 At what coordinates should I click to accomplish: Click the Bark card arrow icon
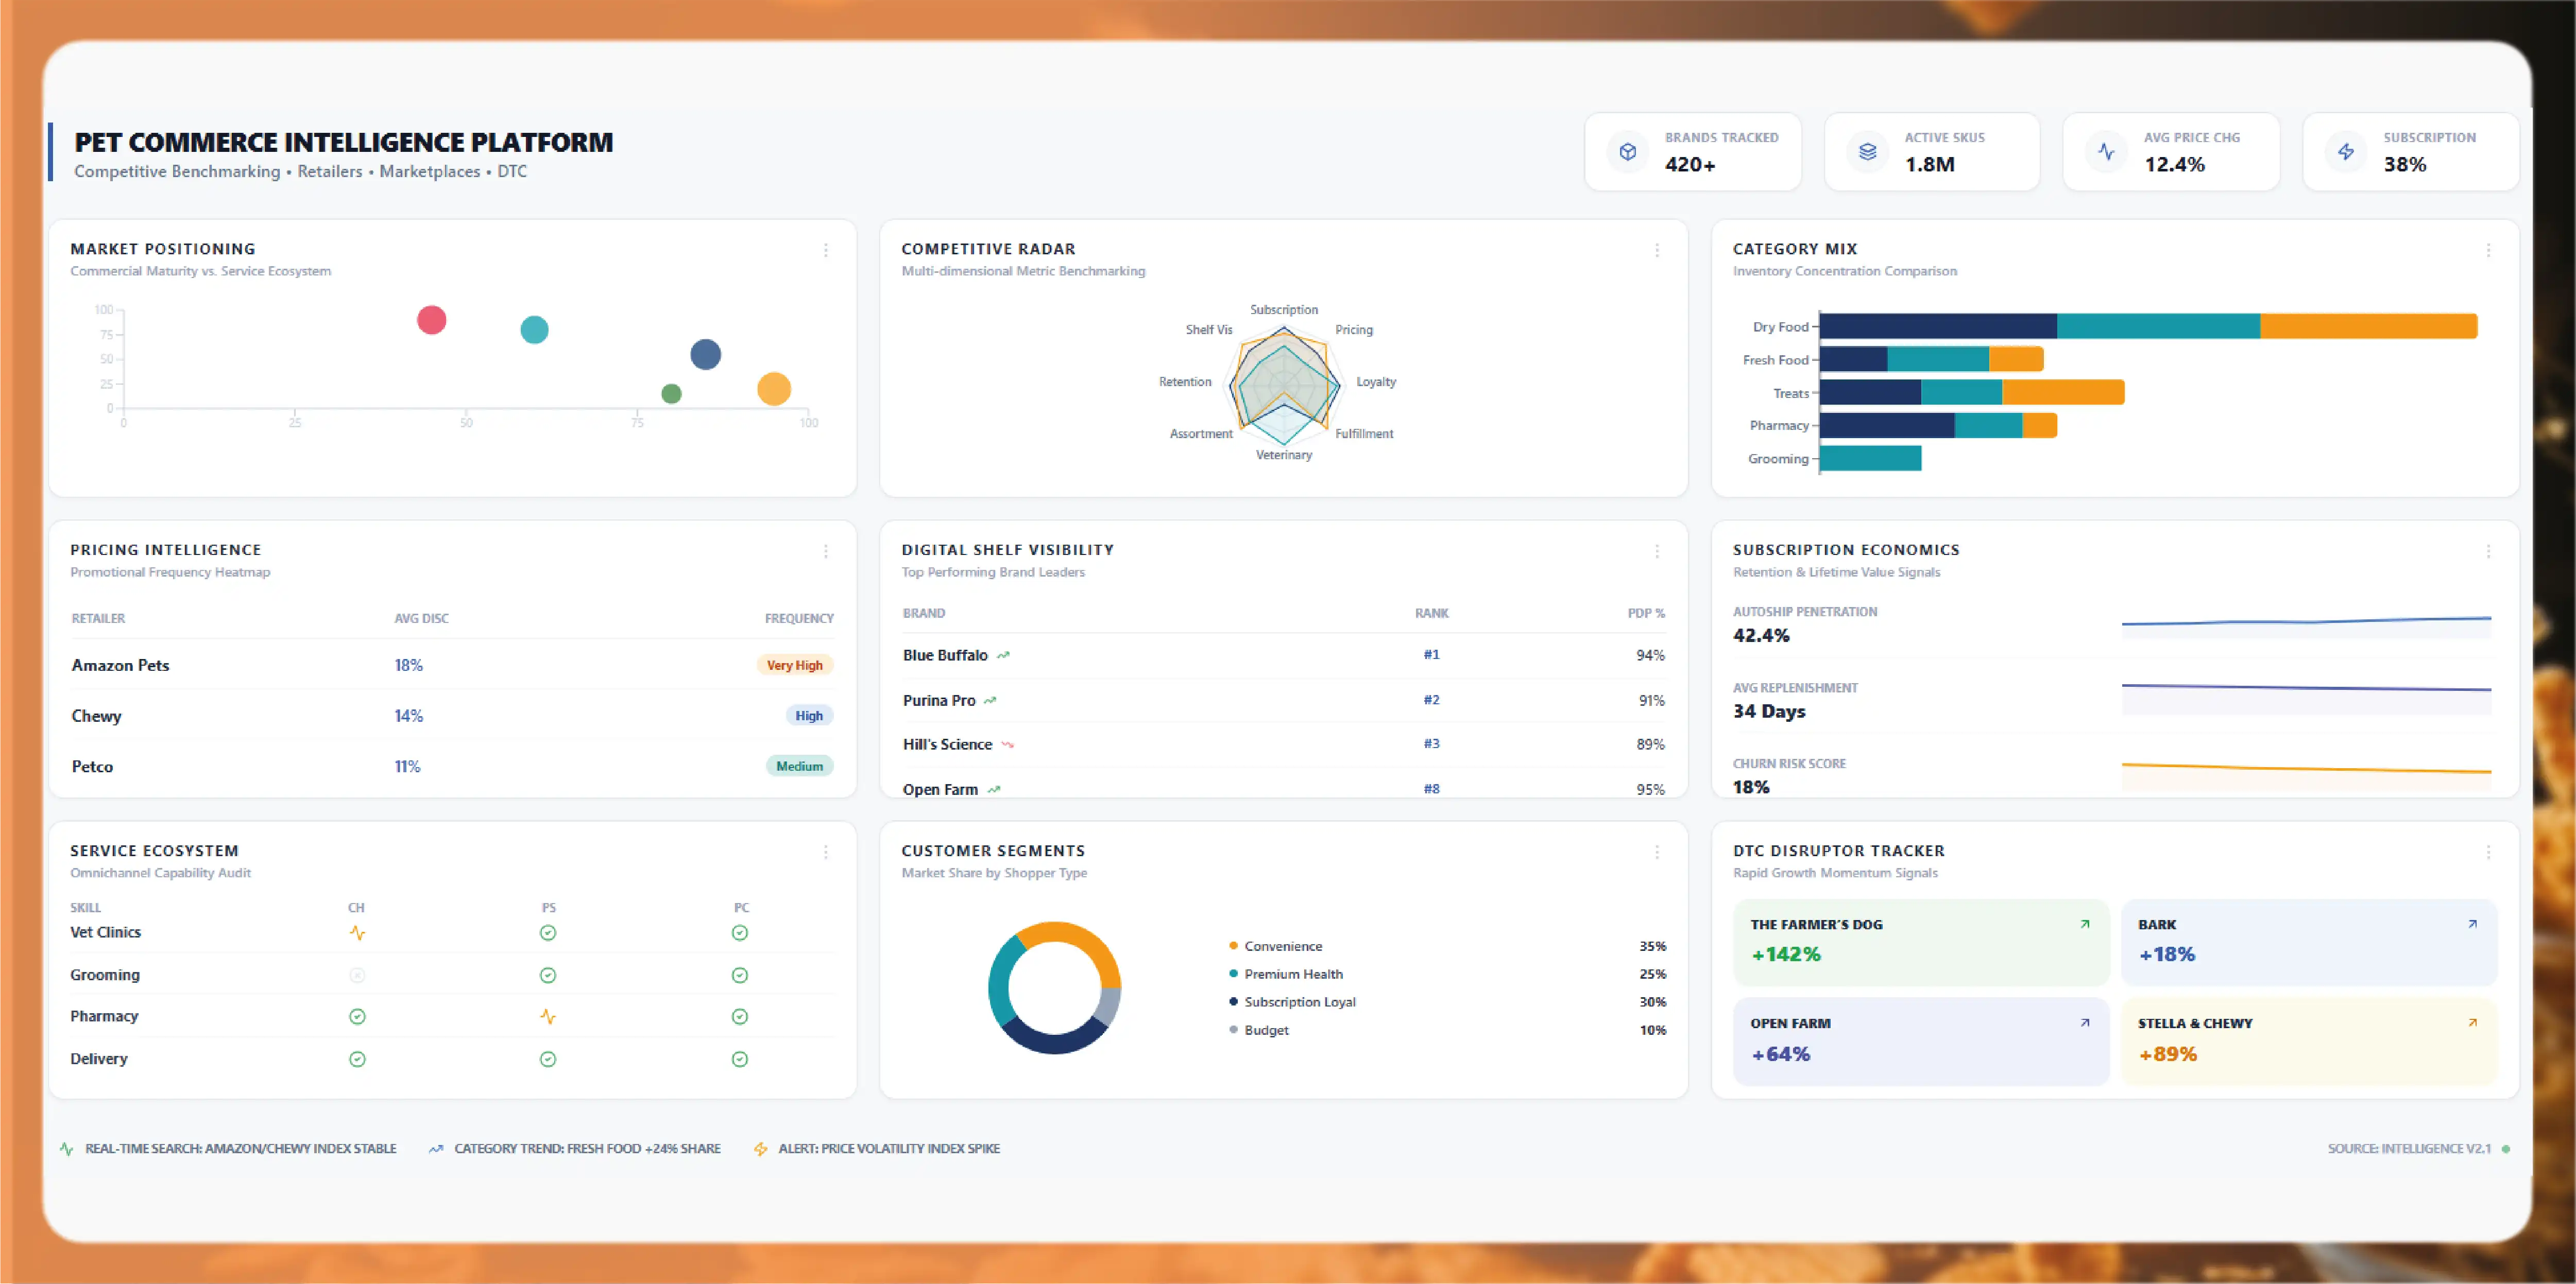click(2473, 923)
